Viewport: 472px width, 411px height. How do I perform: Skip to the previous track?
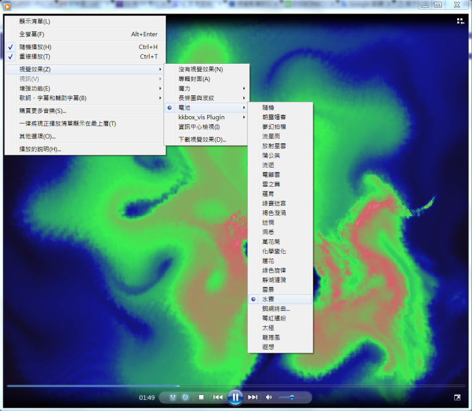pos(218,397)
